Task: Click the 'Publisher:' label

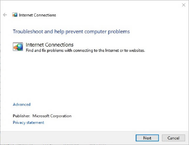Action: pyautogui.click(x=22, y=116)
